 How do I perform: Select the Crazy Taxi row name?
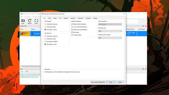(x=37, y=34)
